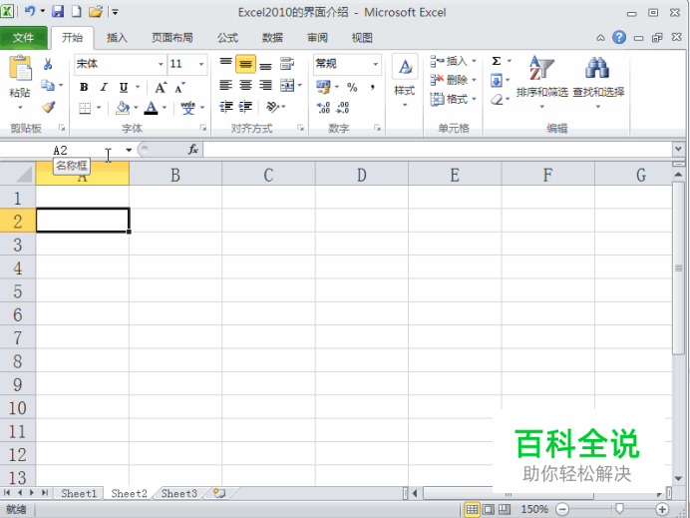Toggle Bold formatting
The width and height of the screenshot is (690, 518).
[84, 87]
